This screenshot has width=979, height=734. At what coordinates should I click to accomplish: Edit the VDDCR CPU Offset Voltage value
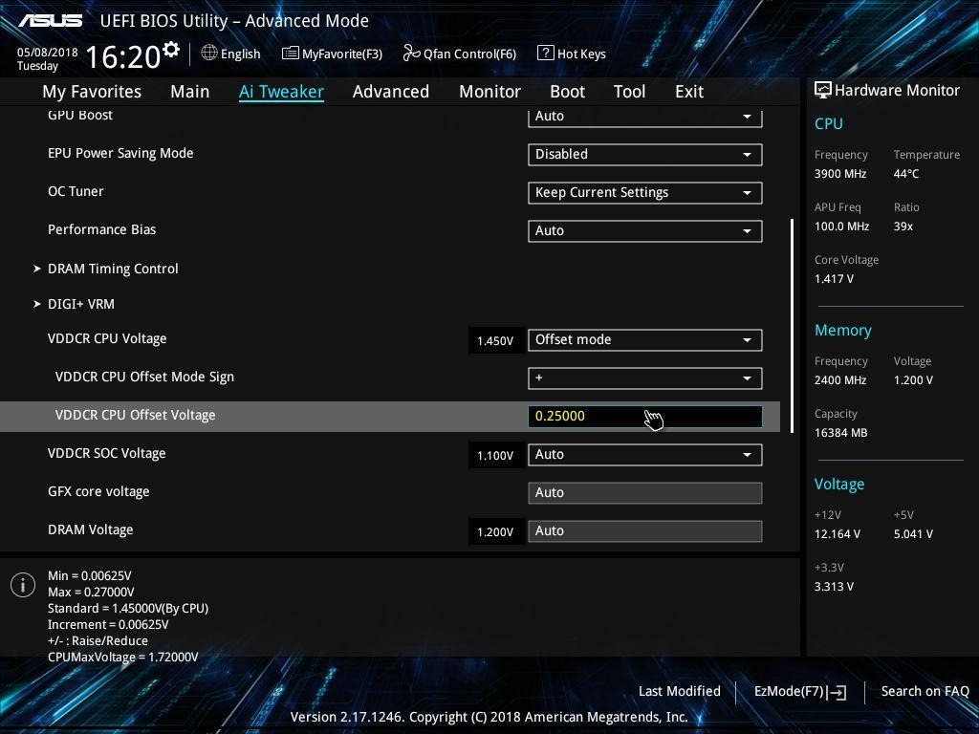coord(644,416)
